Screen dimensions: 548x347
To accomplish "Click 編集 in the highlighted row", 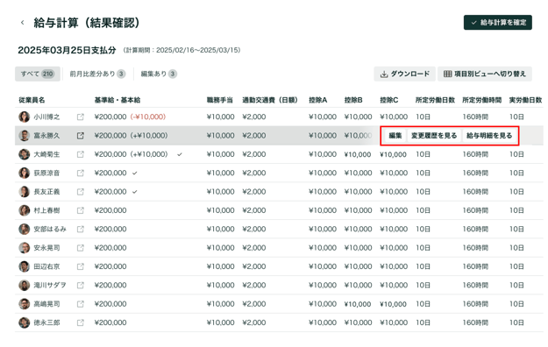I will coord(395,136).
